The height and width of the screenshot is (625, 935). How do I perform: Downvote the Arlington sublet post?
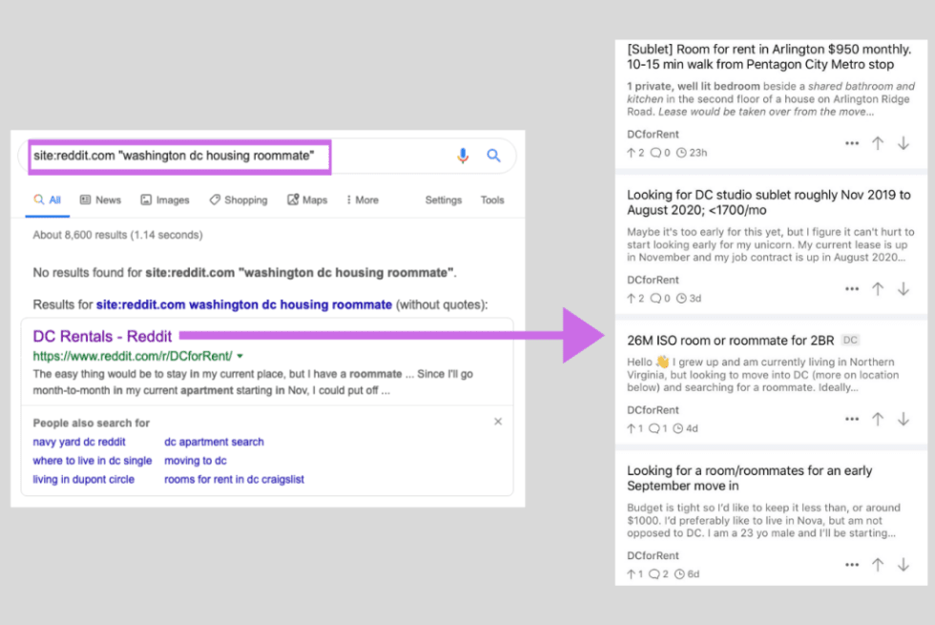[x=904, y=143]
